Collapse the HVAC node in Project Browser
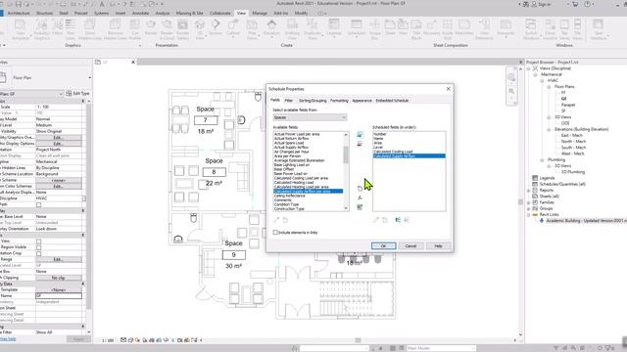 pos(542,80)
